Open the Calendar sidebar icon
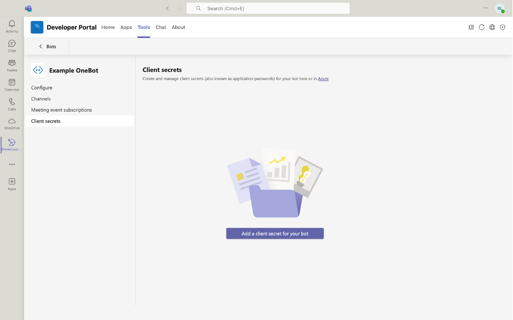Viewport: 513px width, 320px height. (x=12, y=85)
